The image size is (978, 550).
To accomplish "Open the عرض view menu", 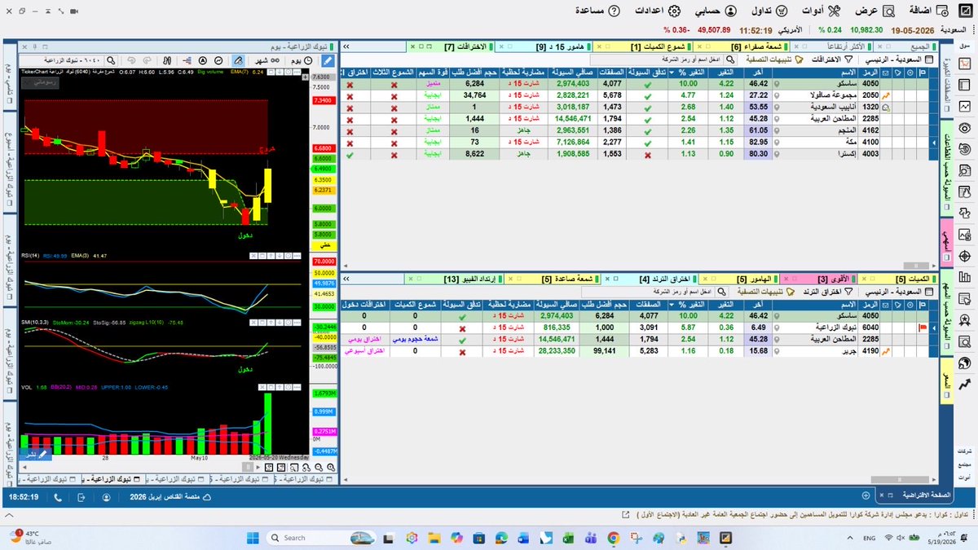I will pyautogui.click(x=874, y=11).
